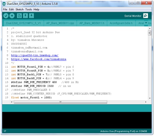The width and height of the screenshot is (154, 136).
Task: Minimize the Arduino window
Action: [x=132, y=3]
